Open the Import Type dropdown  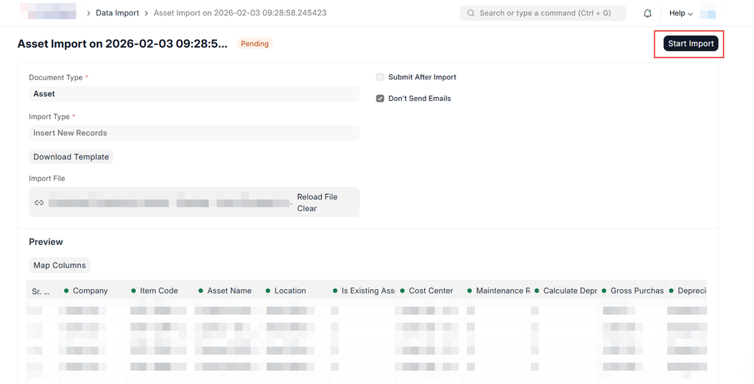point(194,133)
